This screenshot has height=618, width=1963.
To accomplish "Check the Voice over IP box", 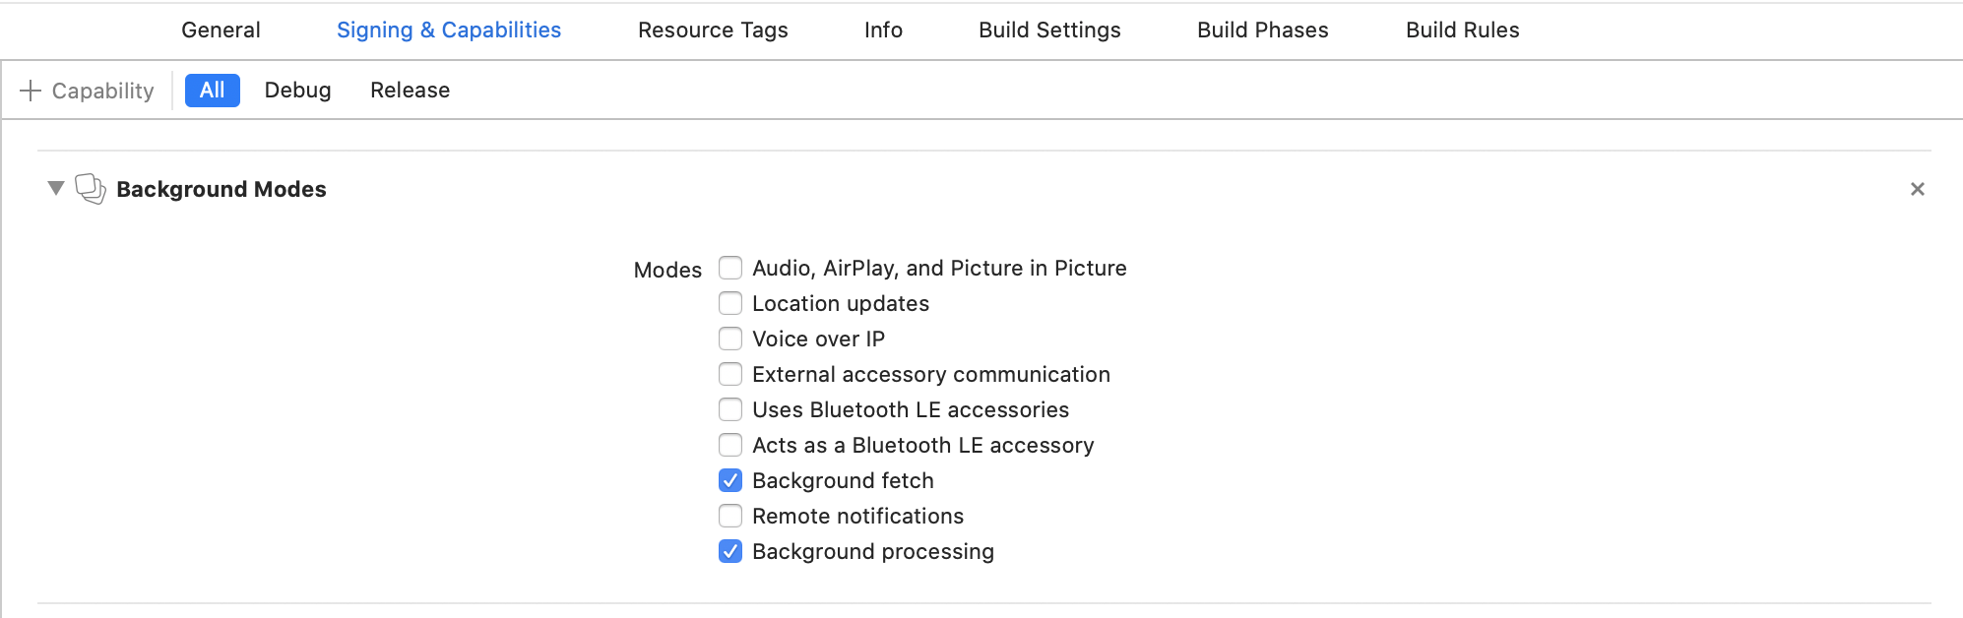I will (x=730, y=339).
